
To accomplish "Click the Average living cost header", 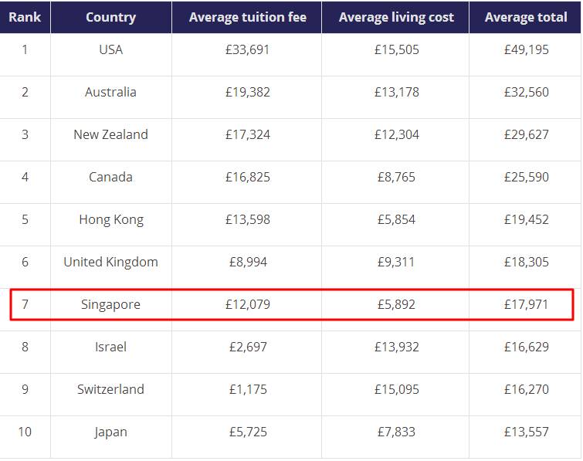I will pos(396,17).
